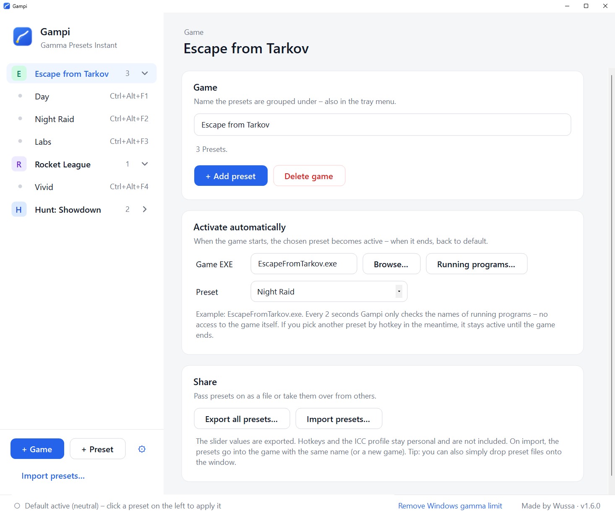Click the Import presets link in the sidebar
The image size is (615, 516).
(53, 476)
